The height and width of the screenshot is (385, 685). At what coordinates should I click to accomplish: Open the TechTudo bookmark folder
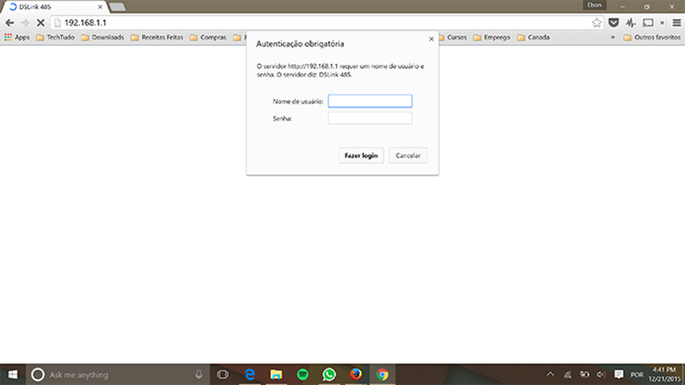[56, 38]
